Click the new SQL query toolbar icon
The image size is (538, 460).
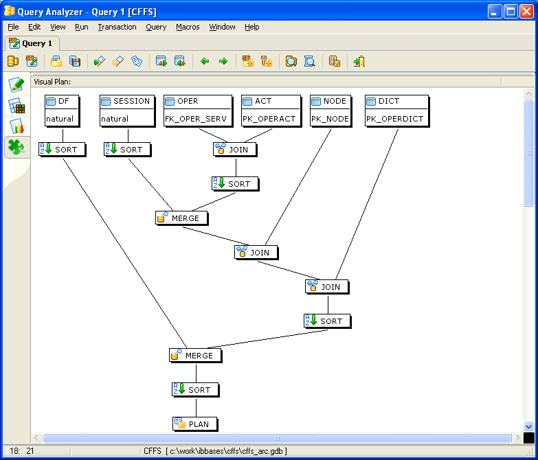[x=32, y=62]
